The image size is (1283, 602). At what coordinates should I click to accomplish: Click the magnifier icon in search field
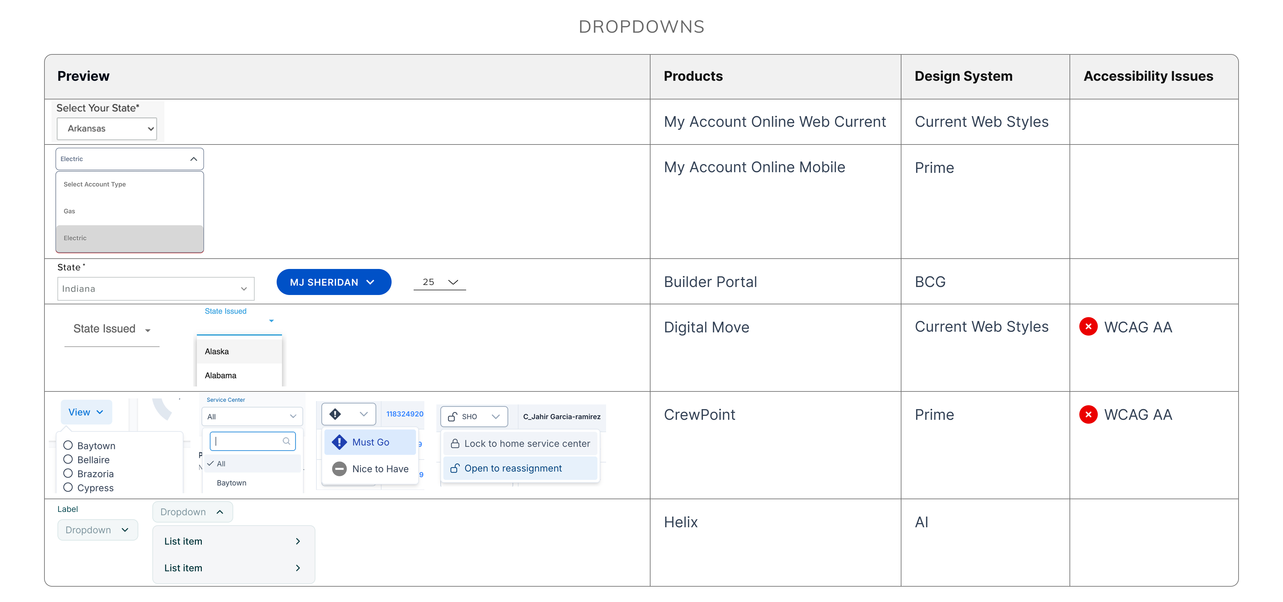pyautogui.click(x=286, y=441)
